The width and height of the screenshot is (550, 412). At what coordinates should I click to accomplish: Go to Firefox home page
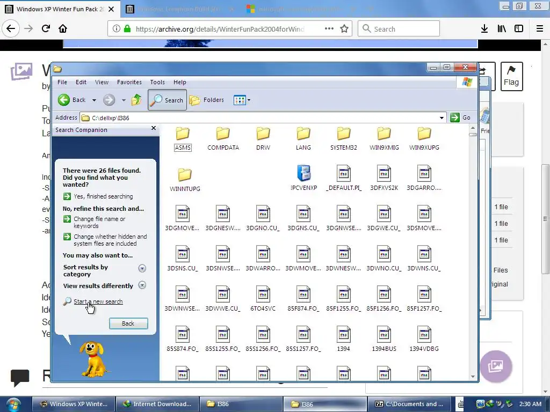pos(63,28)
